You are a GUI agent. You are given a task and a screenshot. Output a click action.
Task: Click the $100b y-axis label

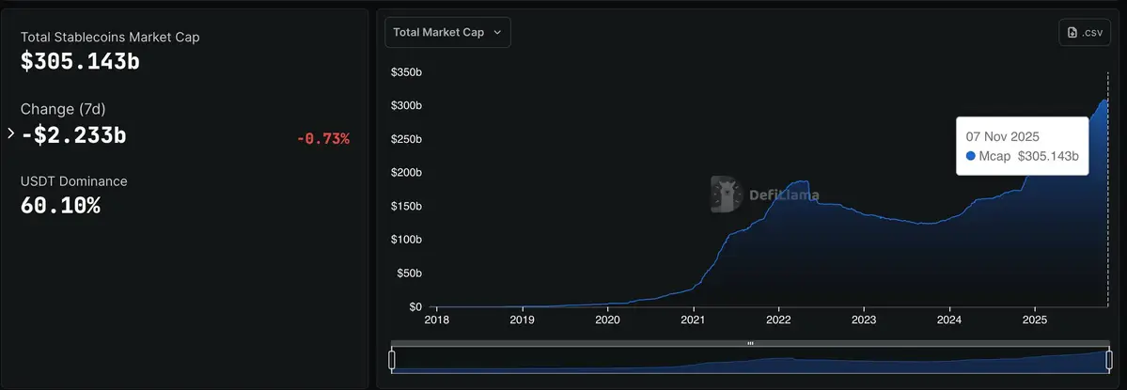pos(406,240)
